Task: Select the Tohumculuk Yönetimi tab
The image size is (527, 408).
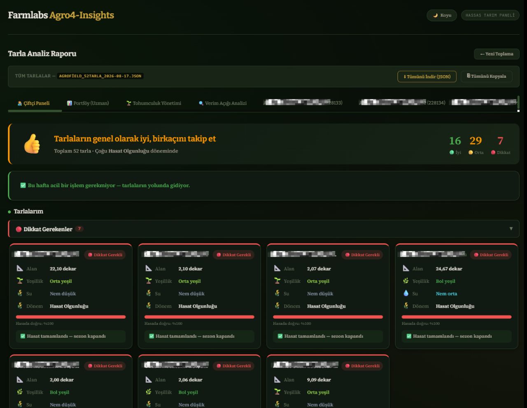Action: (x=154, y=103)
